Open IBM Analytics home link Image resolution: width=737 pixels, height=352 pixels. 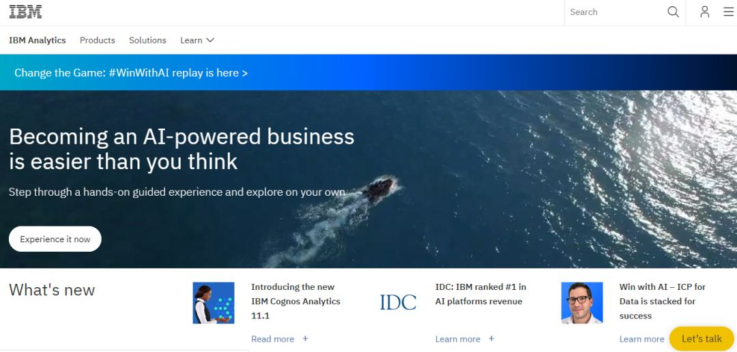38,40
